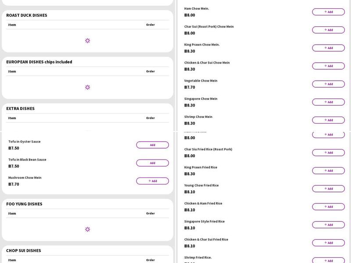Image resolution: width=351 pixels, height=263 pixels.
Task: Add King Prawn Fried Rice to order
Action: [x=328, y=171]
